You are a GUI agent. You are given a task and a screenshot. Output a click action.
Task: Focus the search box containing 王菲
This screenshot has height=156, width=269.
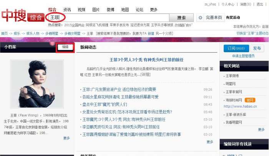108,18
